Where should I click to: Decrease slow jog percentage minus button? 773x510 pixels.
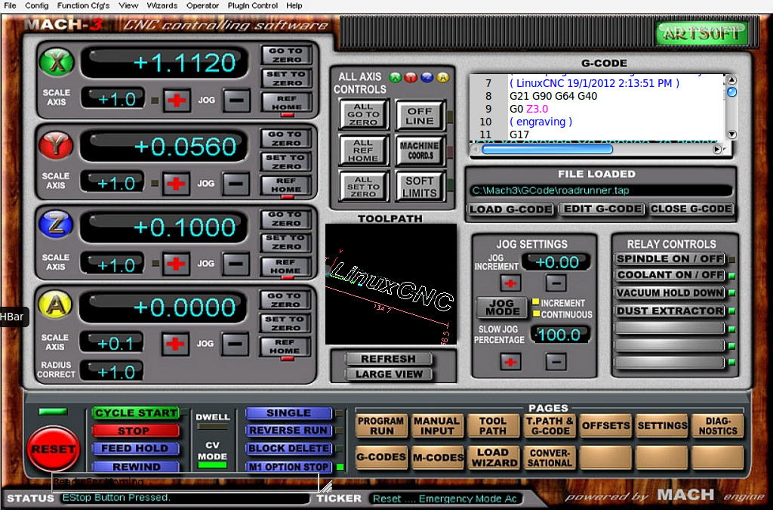(556, 362)
